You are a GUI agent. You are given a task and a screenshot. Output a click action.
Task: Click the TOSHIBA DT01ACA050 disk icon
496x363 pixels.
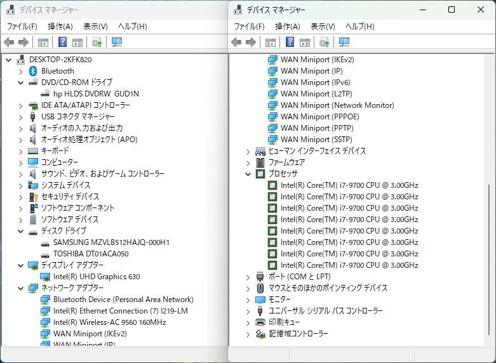point(45,255)
